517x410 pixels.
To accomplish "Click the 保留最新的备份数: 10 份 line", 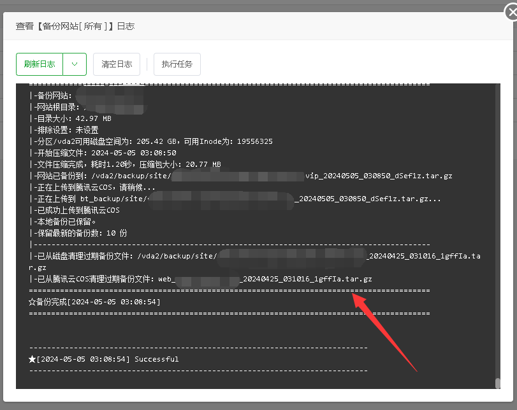I will coord(78,233).
